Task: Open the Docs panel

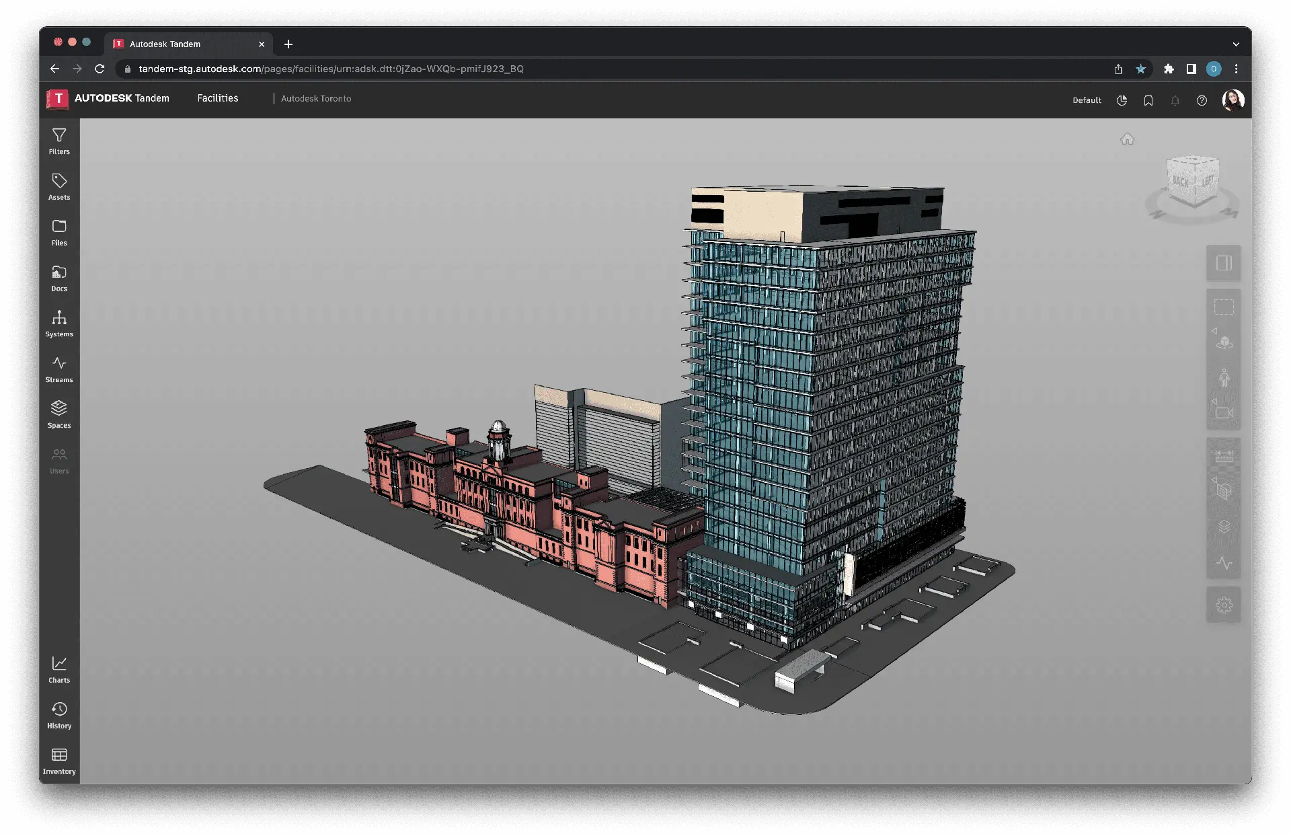Action: 59,278
